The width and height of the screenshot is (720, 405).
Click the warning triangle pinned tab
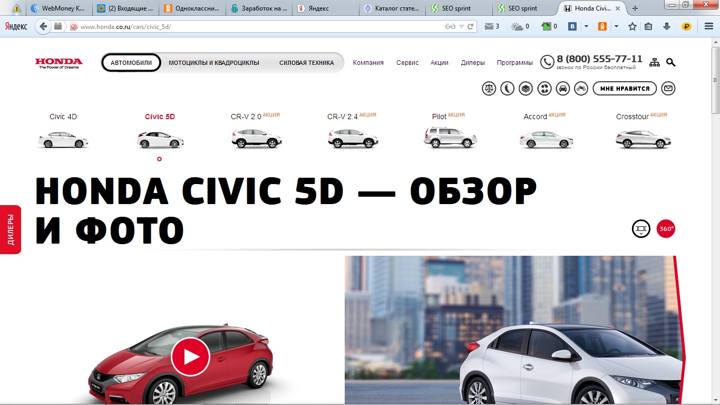click(x=16, y=8)
